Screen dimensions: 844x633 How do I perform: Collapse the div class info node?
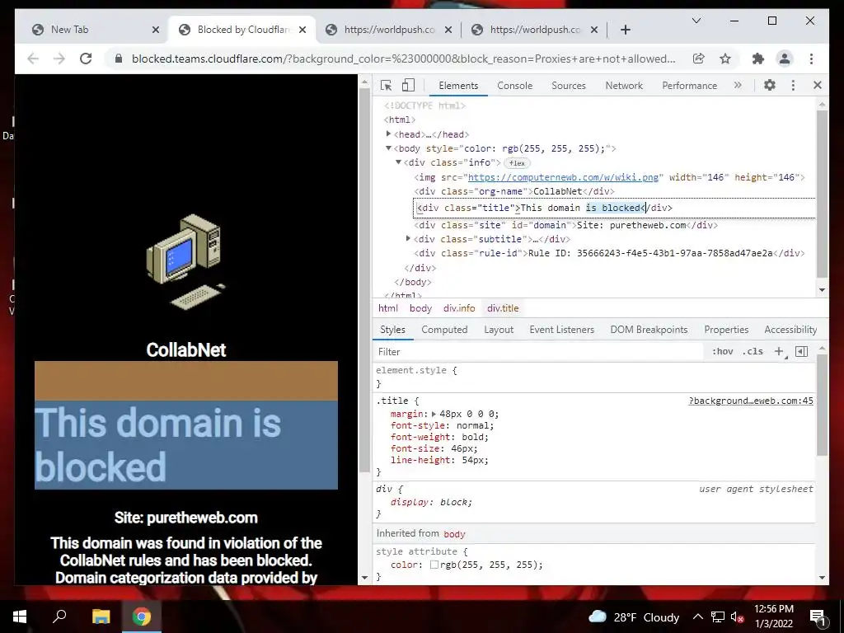(x=398, y=162)
